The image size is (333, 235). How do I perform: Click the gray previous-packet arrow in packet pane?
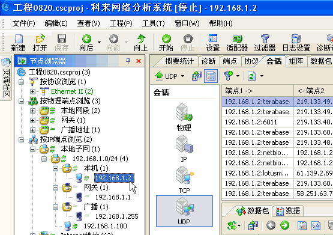[x=271, y=225]
